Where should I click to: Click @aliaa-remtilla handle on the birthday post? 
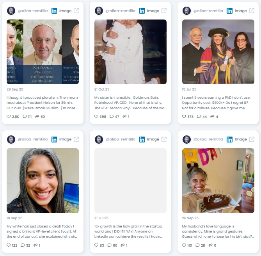208,139
